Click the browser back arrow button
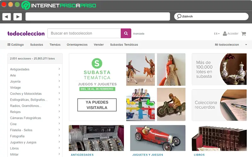Viewport: 252px width, 157px height. coord(6,17)
